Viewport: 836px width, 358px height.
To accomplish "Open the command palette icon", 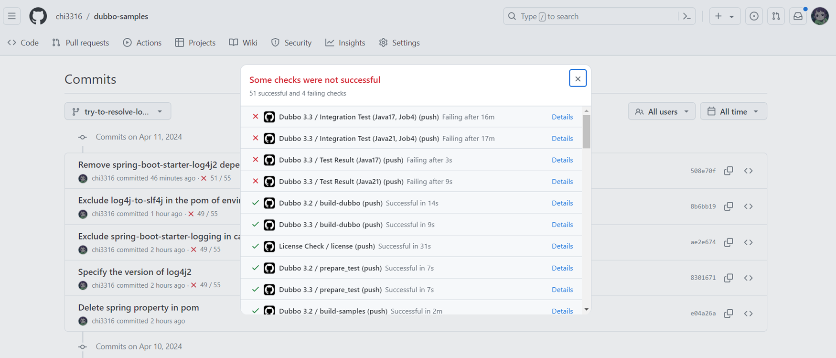I will point(686,16).
